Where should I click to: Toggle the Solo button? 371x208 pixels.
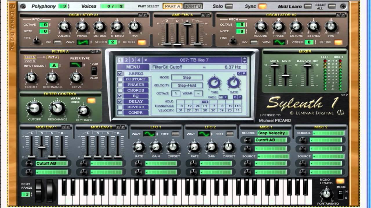(229, 6)
